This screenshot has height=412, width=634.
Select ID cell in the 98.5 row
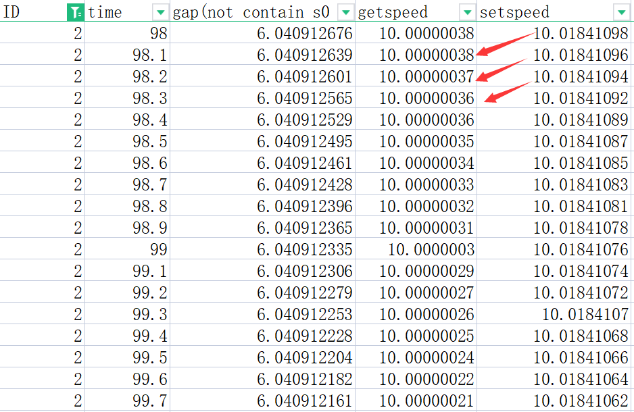pos(42,141)
